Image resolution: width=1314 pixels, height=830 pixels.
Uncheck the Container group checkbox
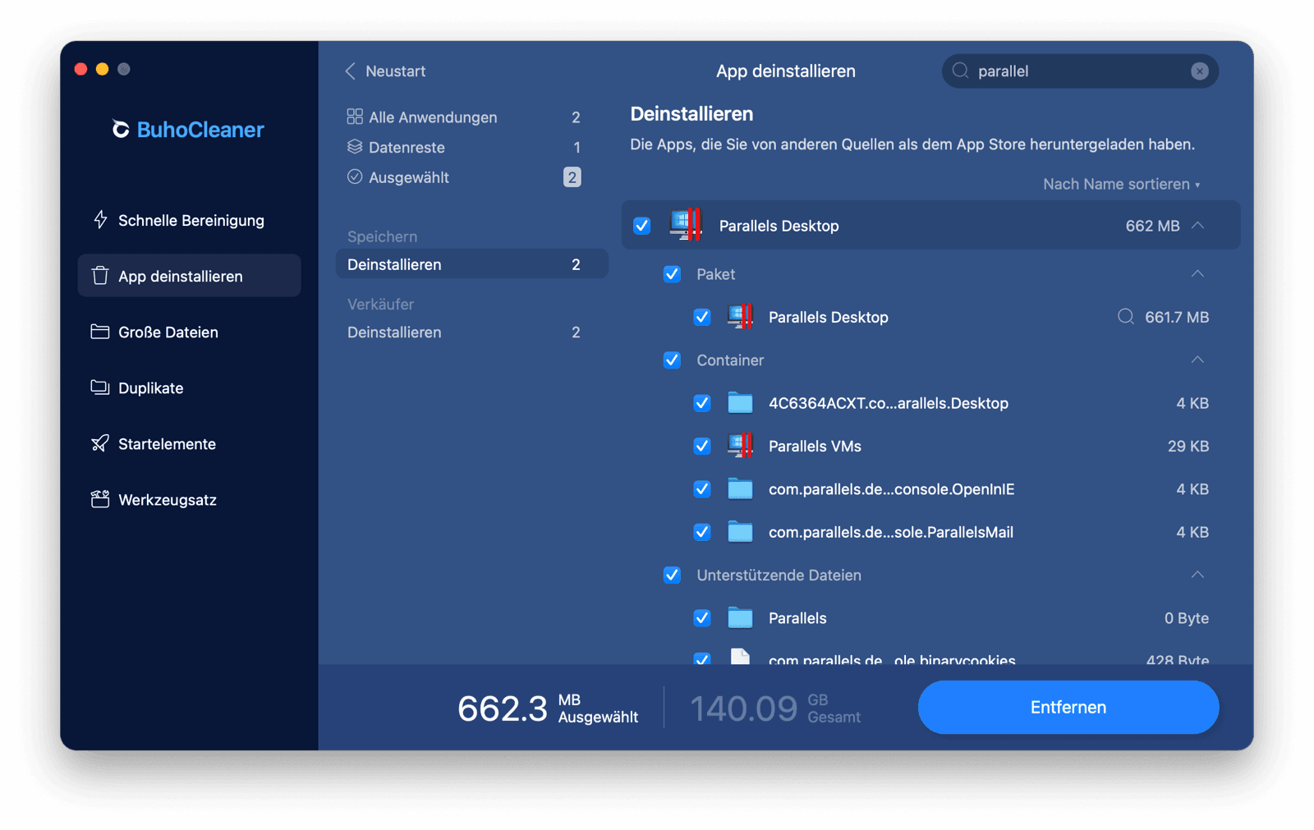coord(672,360)
